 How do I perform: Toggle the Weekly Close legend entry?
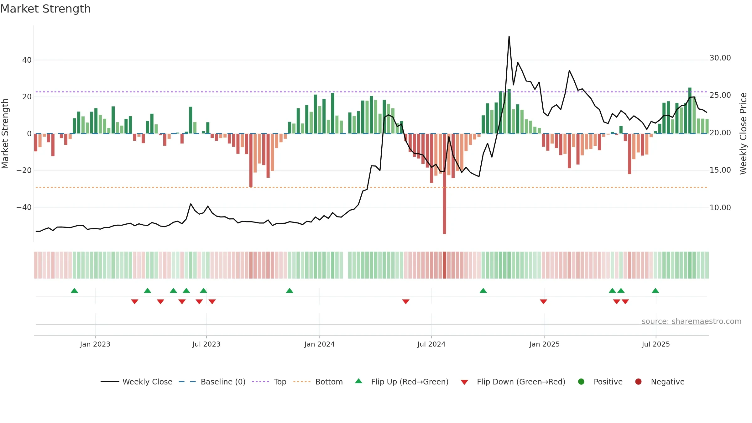[136, 382]
